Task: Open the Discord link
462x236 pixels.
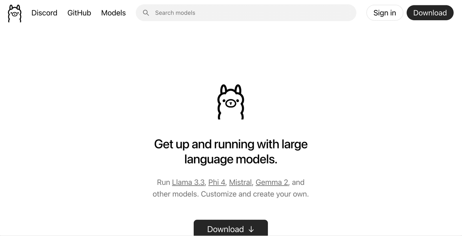Action: (44, 13)
